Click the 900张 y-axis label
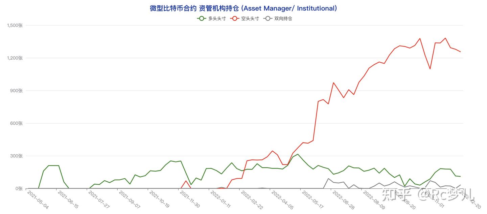Viewport: 487px width, 214px height. [x=17, y=91]
